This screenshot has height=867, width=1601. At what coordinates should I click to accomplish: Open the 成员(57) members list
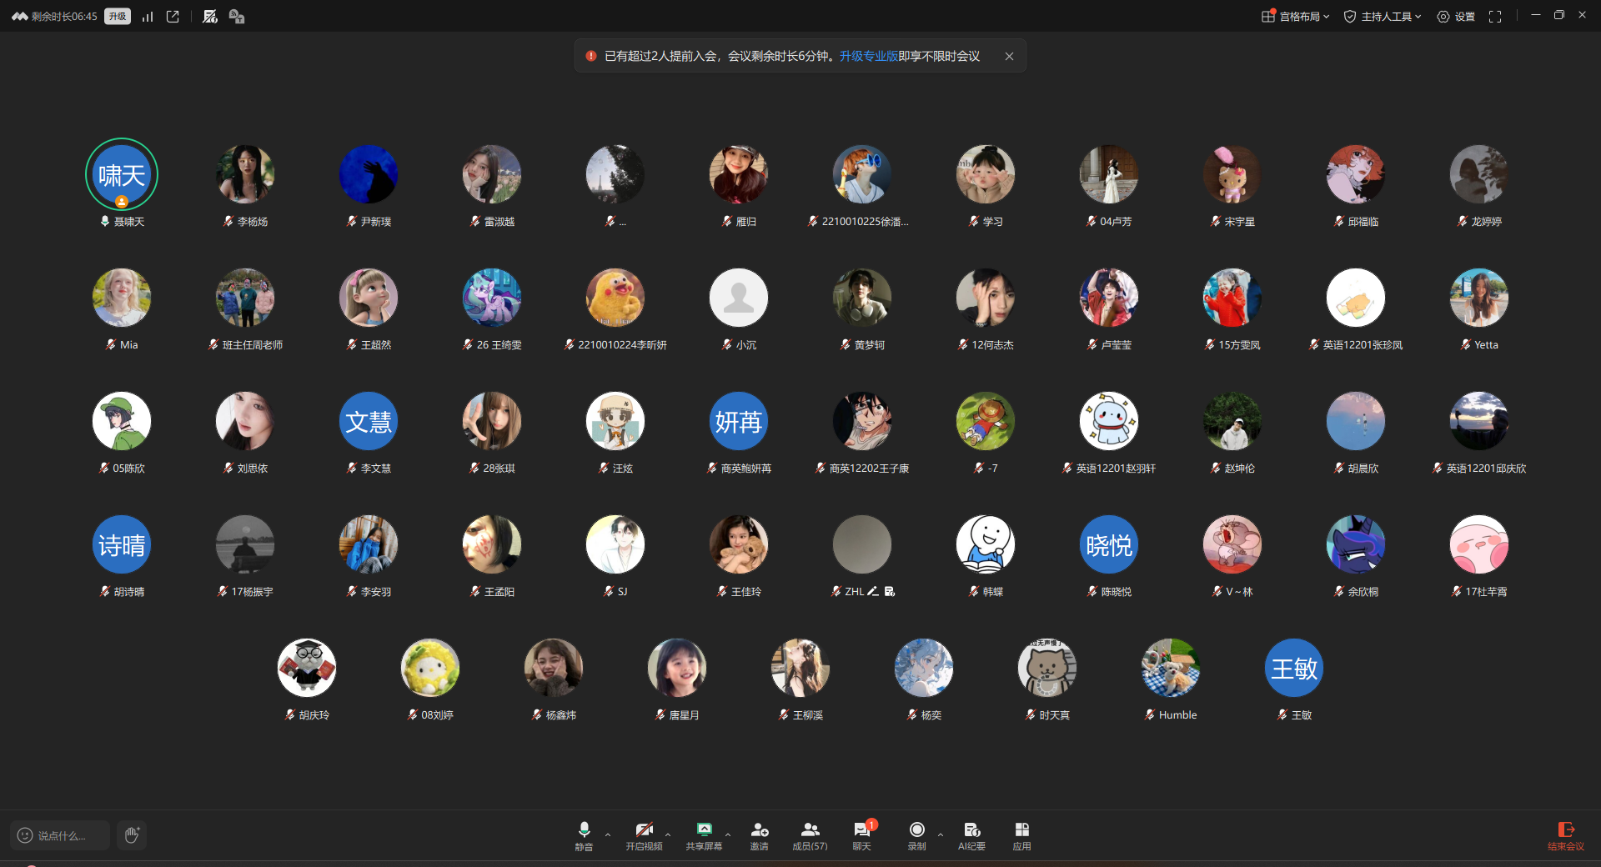[810, 834]
